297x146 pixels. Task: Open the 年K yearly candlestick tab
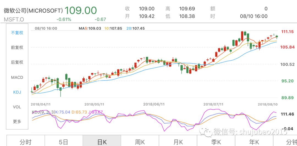254,142
